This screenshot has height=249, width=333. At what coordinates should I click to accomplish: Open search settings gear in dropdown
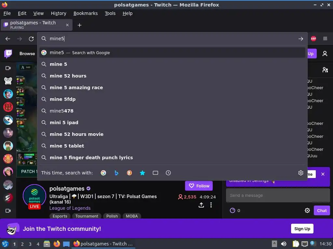(301, 173)
